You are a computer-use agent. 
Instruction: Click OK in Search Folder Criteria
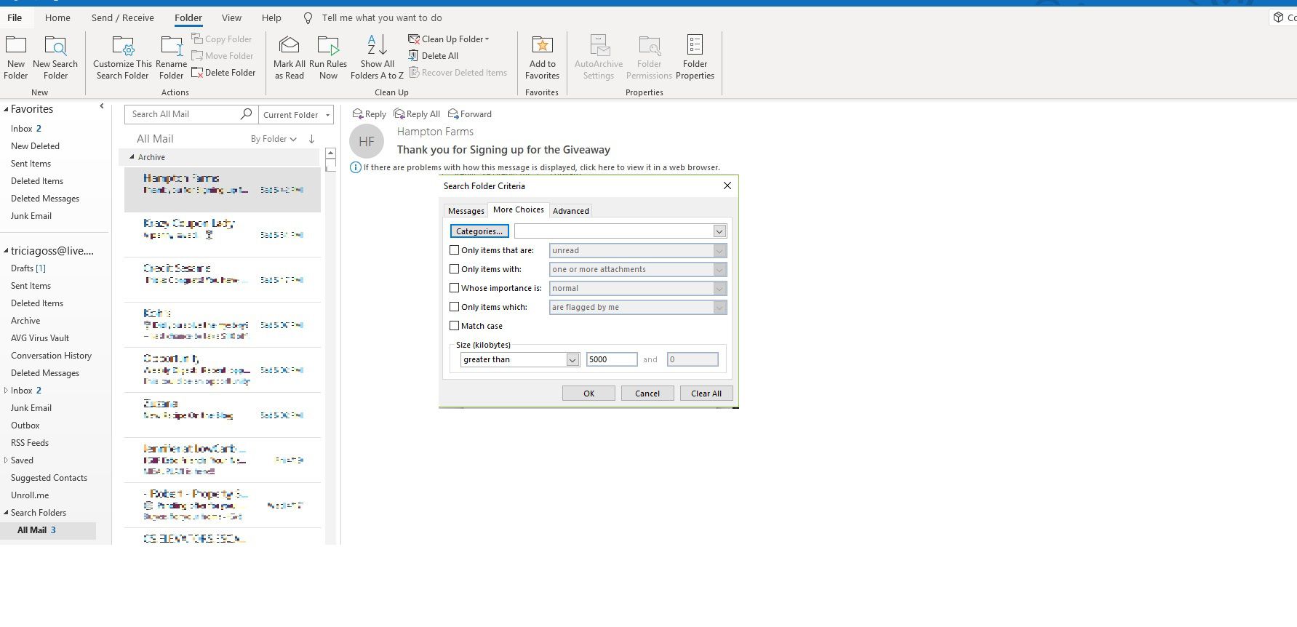588,394
